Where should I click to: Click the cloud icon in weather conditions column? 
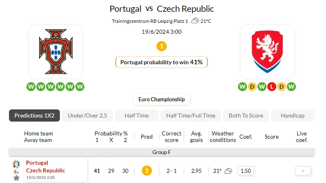228,171
